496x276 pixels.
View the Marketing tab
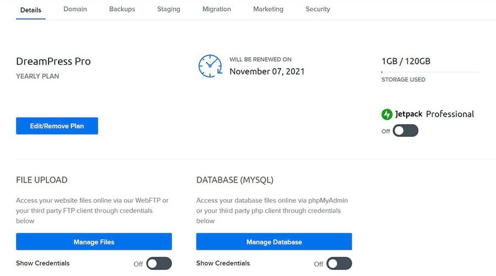(268, 9)
